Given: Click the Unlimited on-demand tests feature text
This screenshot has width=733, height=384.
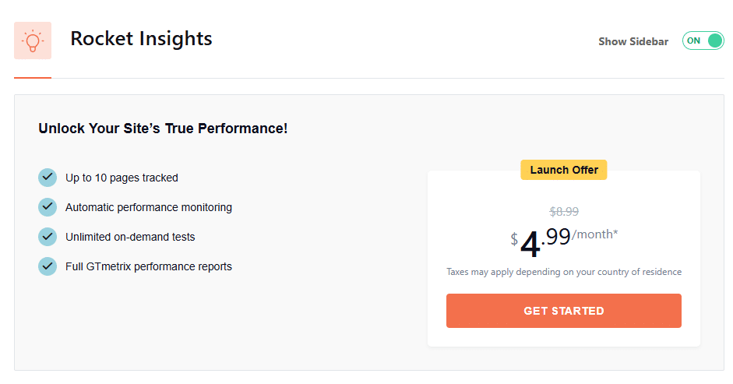Looking at the screenshot, I should [130, 237].
